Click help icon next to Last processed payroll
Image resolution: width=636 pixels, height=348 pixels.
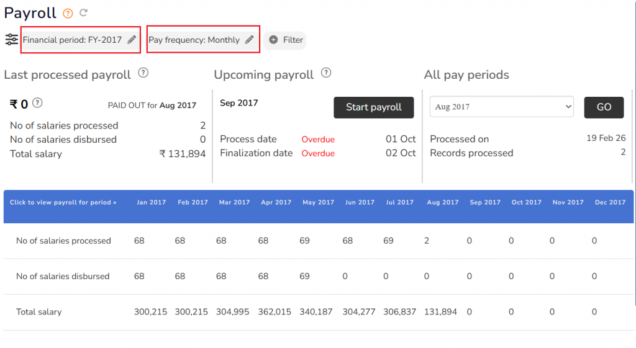click(x=143, y=73)
